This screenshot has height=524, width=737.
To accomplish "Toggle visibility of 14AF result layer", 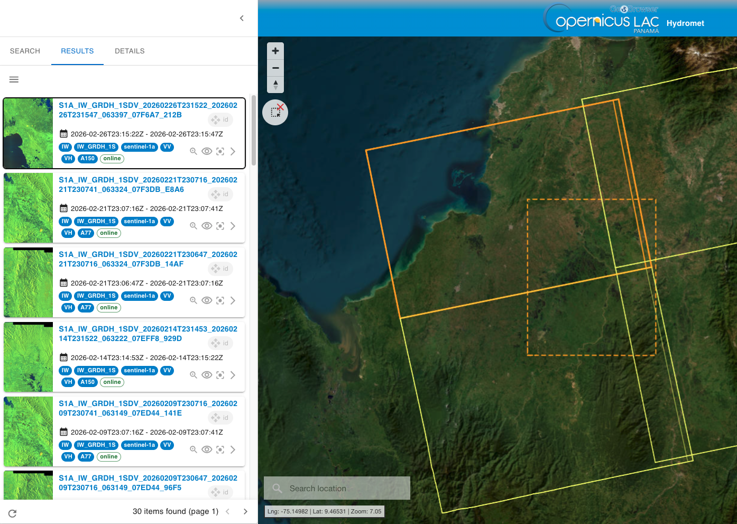I will point(207,300).
